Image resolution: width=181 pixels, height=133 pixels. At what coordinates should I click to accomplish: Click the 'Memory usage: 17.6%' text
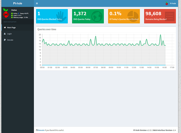coord(21,17)
